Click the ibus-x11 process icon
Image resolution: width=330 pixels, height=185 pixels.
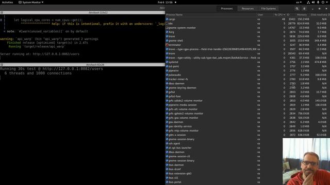pyautogui.click(x=167, y=178)
